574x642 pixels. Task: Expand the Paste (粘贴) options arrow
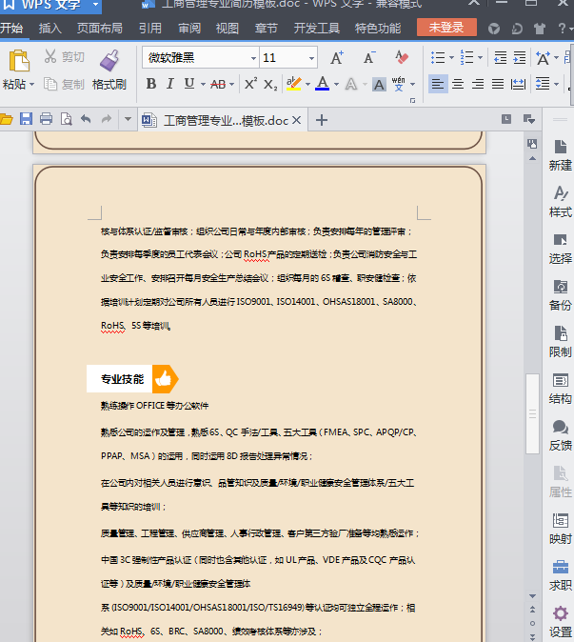[32, 85]
